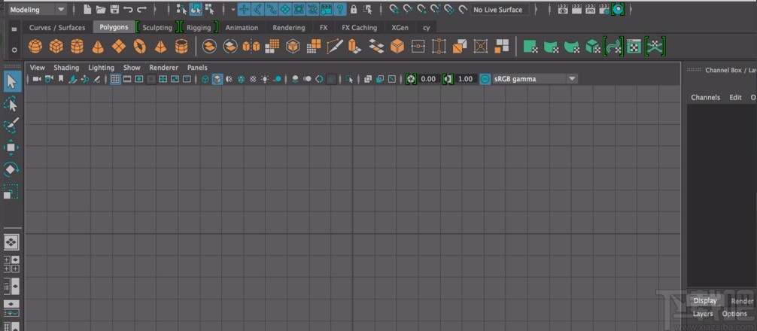This screenshot has height=331, width=757.
Task: Click the No Live Surface field
Action: [x=499, y=10]
